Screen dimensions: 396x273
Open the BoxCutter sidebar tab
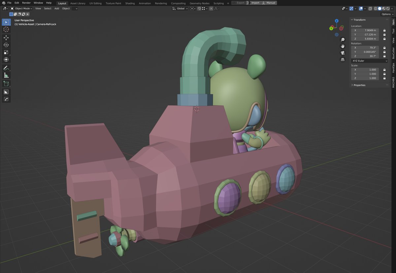pyautogui.click(x=393, y=53)
